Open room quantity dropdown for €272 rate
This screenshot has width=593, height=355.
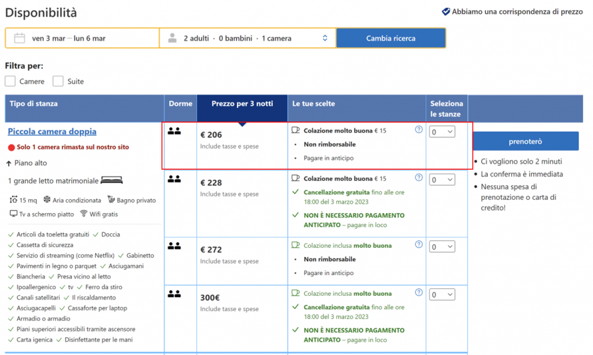click(x=442, y=247)
